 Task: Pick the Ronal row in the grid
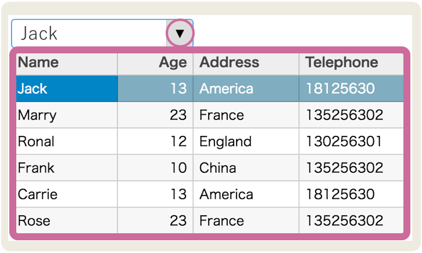[210, 141]
